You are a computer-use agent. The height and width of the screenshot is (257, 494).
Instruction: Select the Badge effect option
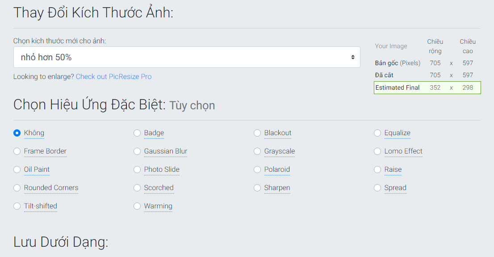click(x=137, y=133)
